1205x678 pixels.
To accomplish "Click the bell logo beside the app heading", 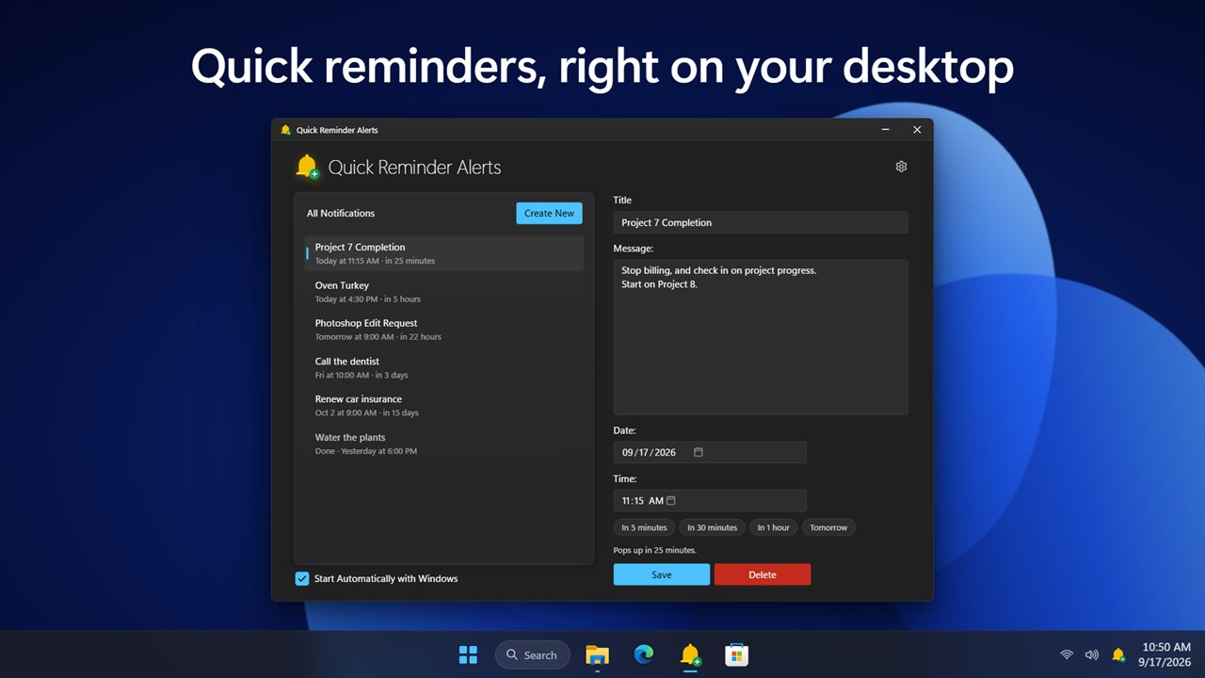I will tap(307, 167).
